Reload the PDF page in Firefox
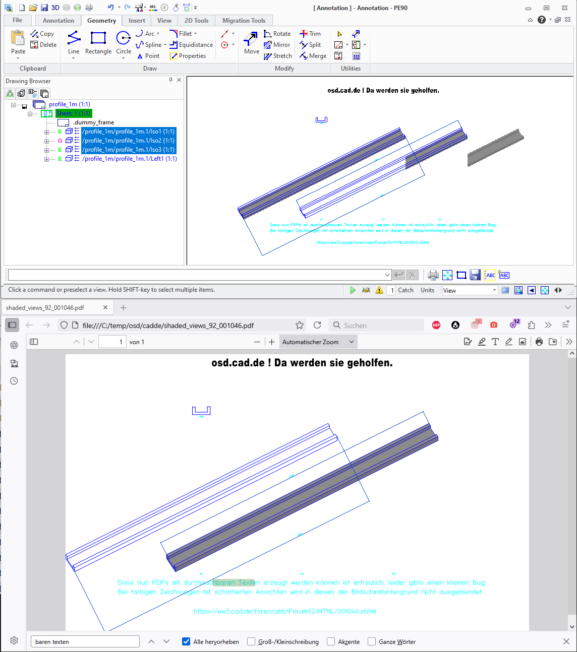This screenshot has width=577, height=652. 317,325
